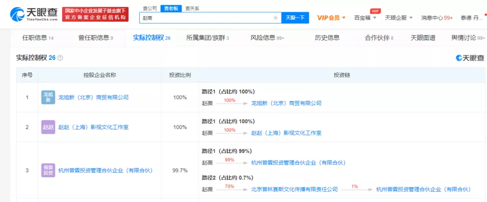Switch to the 查公司 search tab
Screen dimensions: 487x202
click(150, 9)
